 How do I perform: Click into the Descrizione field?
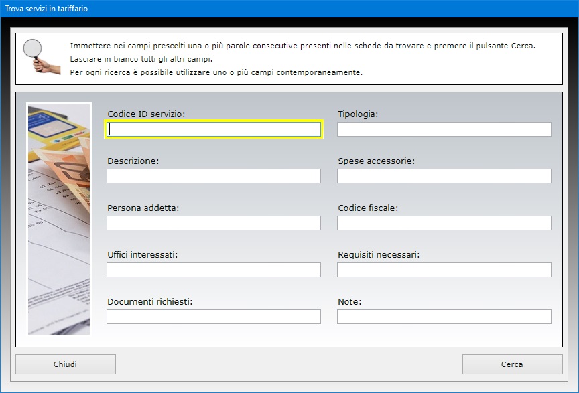(214, 176)
